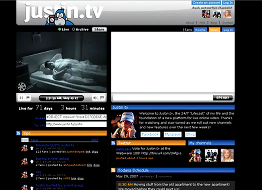
Task: Click the chat bubble icon beside pause
Action: (x=28, y=98)
